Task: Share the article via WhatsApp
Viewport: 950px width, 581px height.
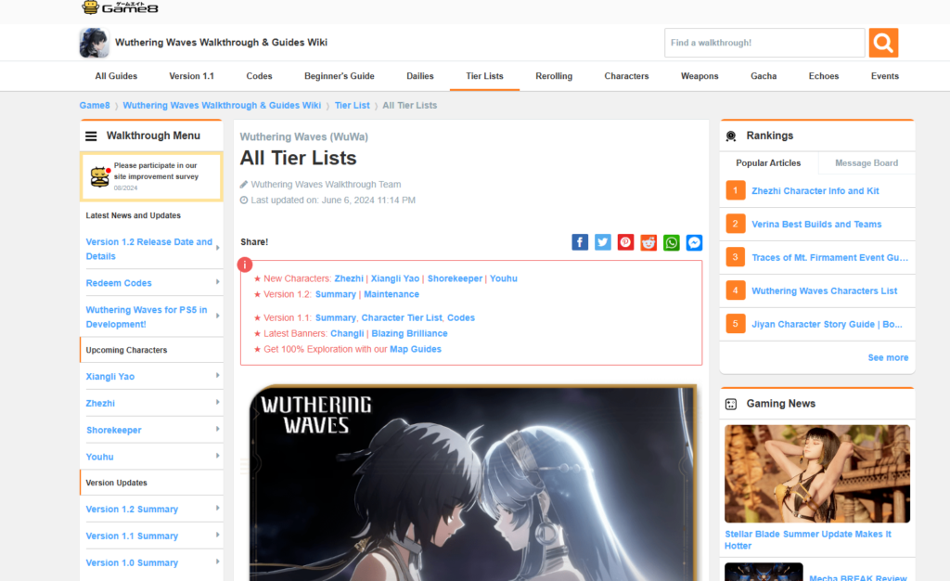Action: 672,242
